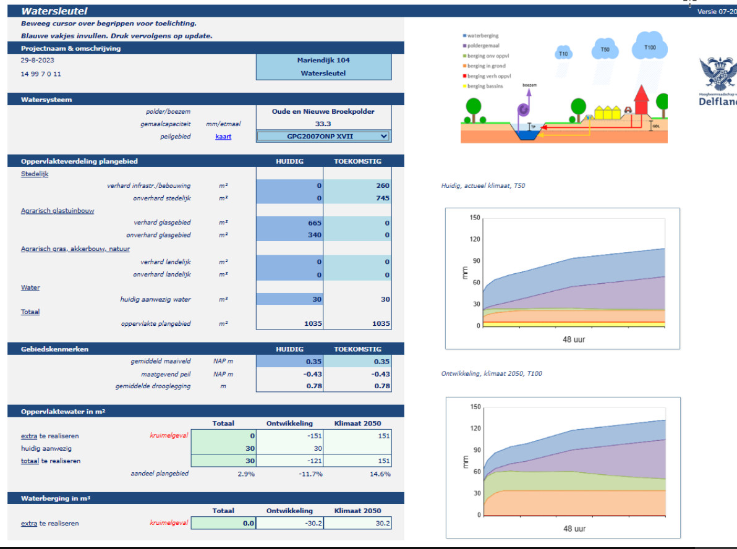Click the gemiddelde drooglegging TOEKOMSTIG value 0.78
The height and width of the screenshot is (549, 737).
coord(382,386)
